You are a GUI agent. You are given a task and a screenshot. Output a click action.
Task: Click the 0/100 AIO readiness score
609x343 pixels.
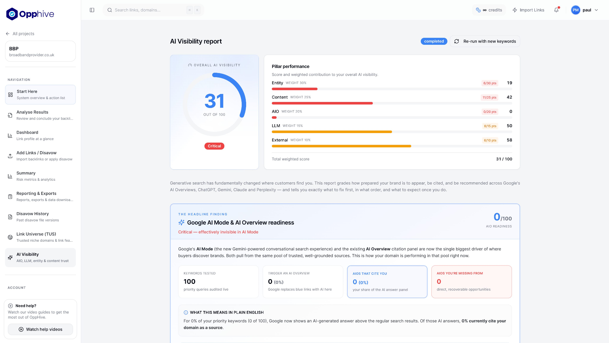pyautogui.click(x=502, y=217)
